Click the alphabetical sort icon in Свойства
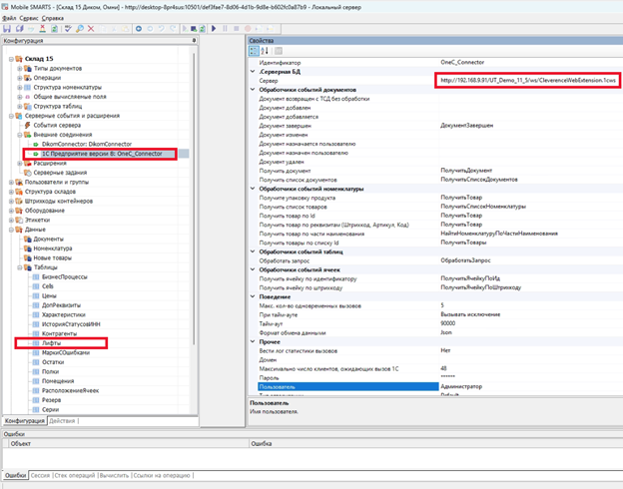The image size is (623, 489). tap(265, 51)
